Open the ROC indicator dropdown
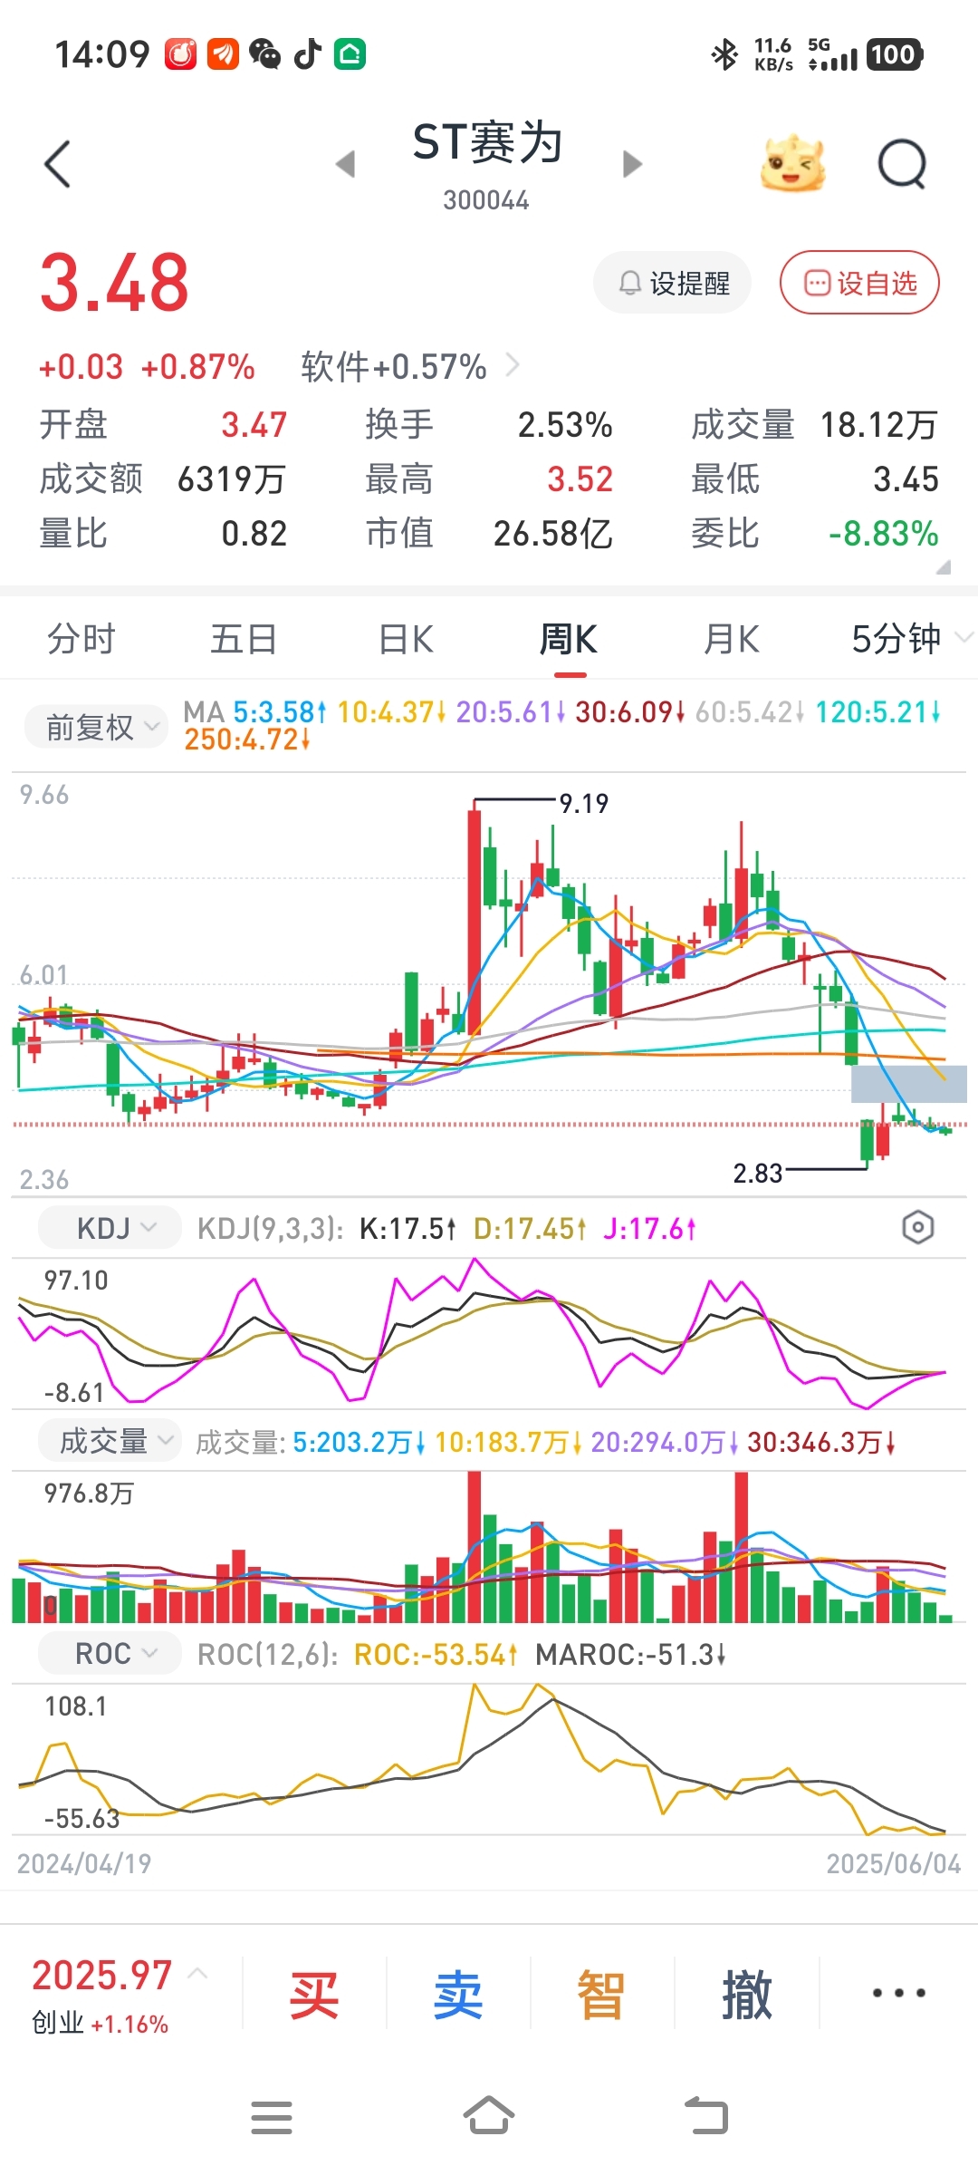The image size is (978, 2175). [x=110, y=1653]
